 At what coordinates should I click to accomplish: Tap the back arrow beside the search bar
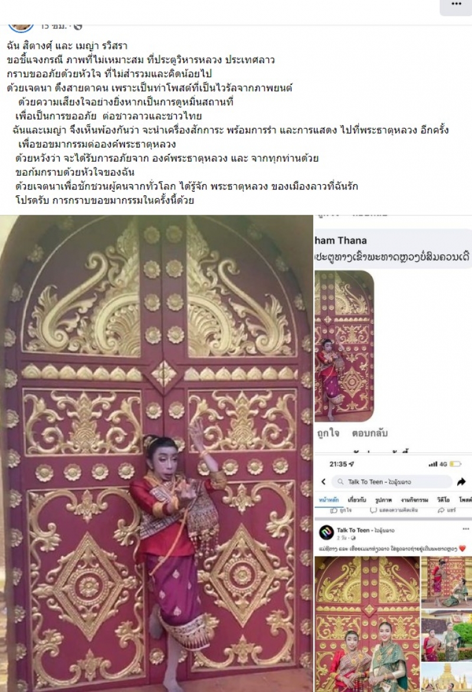pyautogui.click(x=323, y=481)
